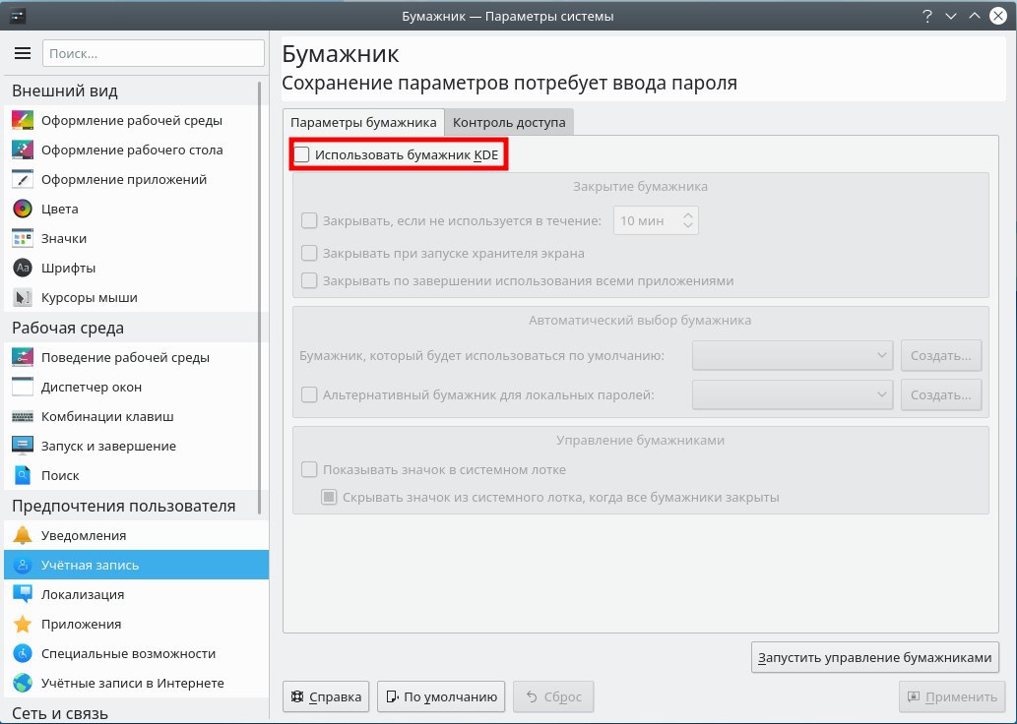Click Создать button next to default wallet

coord(941,355)
